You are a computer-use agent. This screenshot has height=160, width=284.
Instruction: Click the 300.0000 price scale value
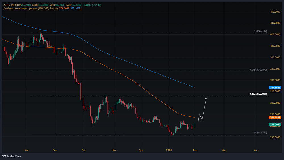pos(275,103)
